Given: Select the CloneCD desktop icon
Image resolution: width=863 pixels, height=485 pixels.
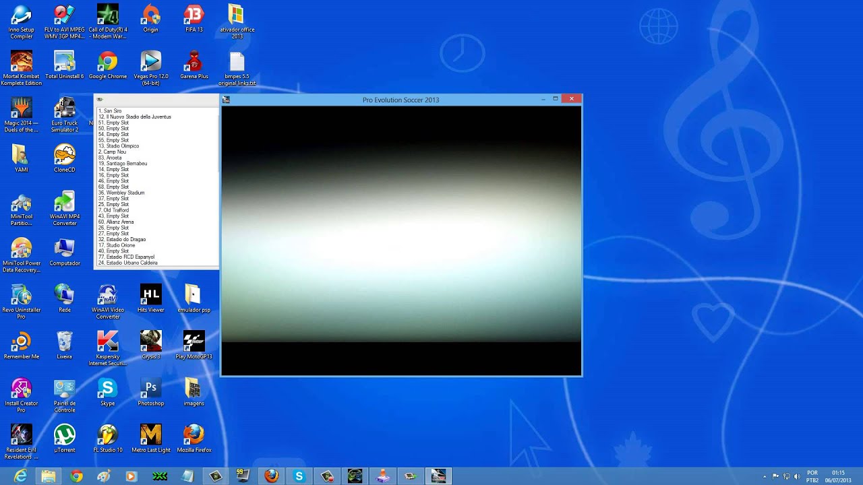Looking at the screenshot, I should point(65,158).
